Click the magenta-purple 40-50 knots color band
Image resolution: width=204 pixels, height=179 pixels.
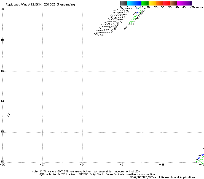coord(184,3)
